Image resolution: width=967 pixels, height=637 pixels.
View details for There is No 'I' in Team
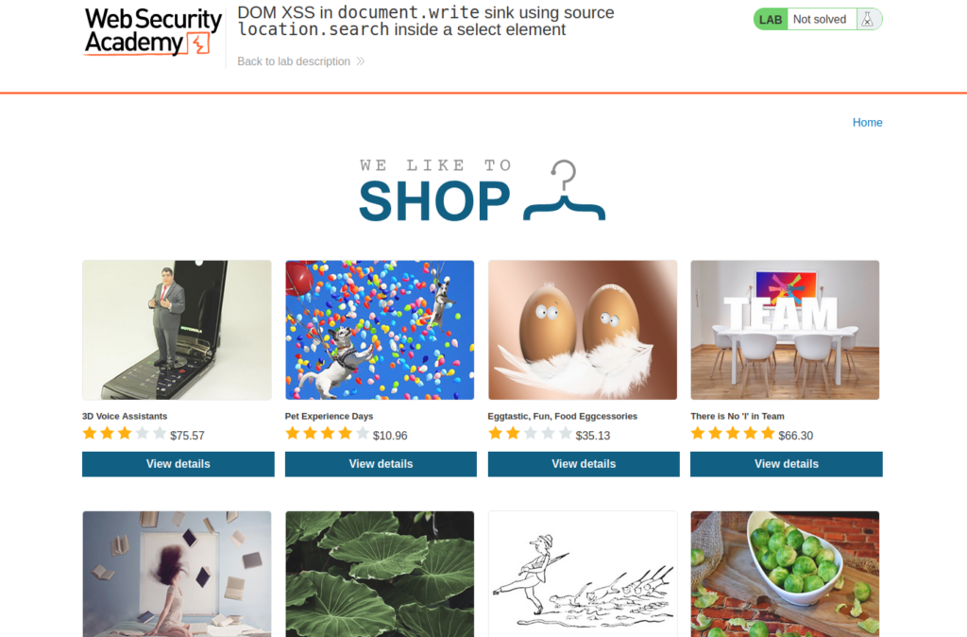point(787,464)
